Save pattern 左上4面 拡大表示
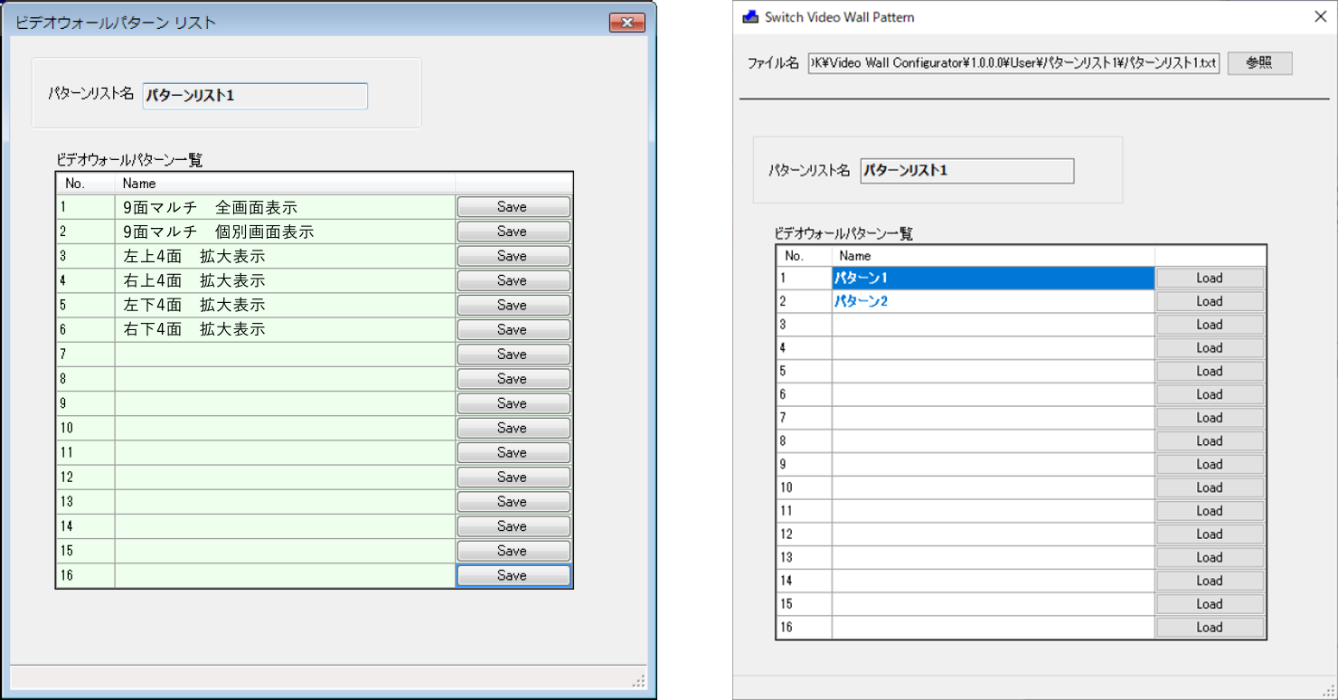The width and height of the screenshot is (1338, 700). pyautogui.click(x=513, y=256)
